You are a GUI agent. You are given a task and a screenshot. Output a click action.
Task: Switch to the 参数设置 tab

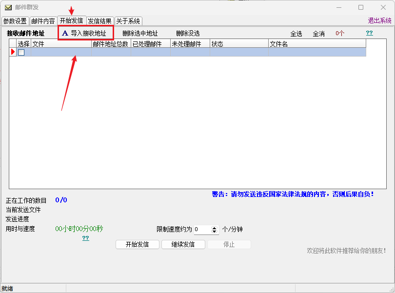(15, 21)
